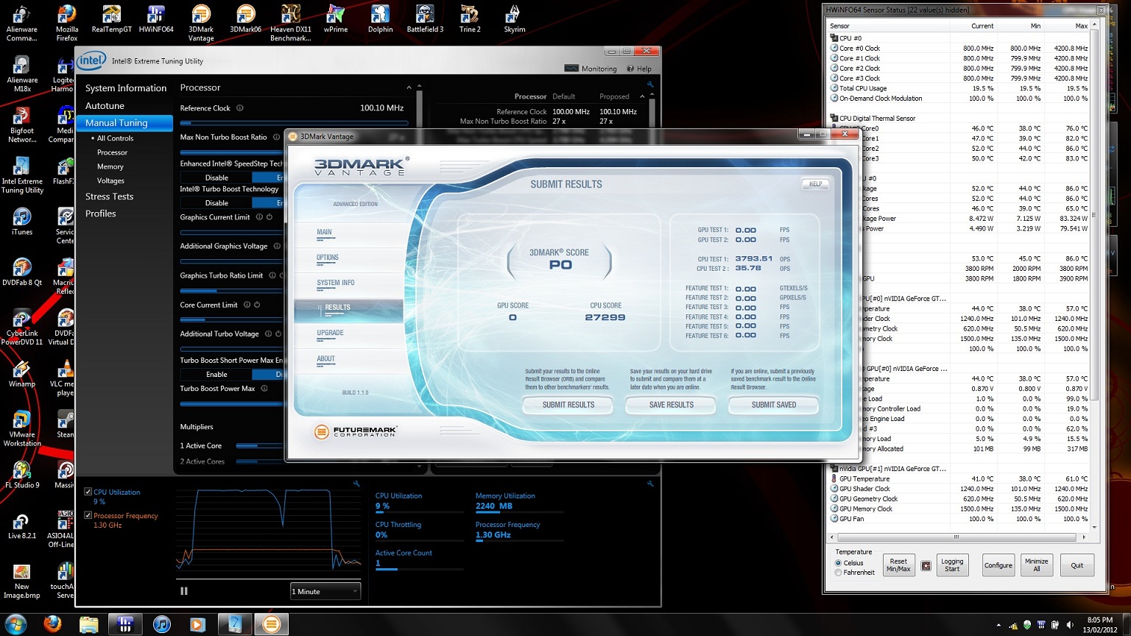
Task: Select Manual Tuning in XTU sidebar
Action: coord(124,123)
